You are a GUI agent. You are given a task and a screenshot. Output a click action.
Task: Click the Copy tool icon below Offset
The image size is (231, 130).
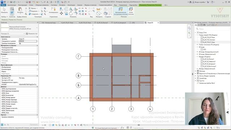66,14
